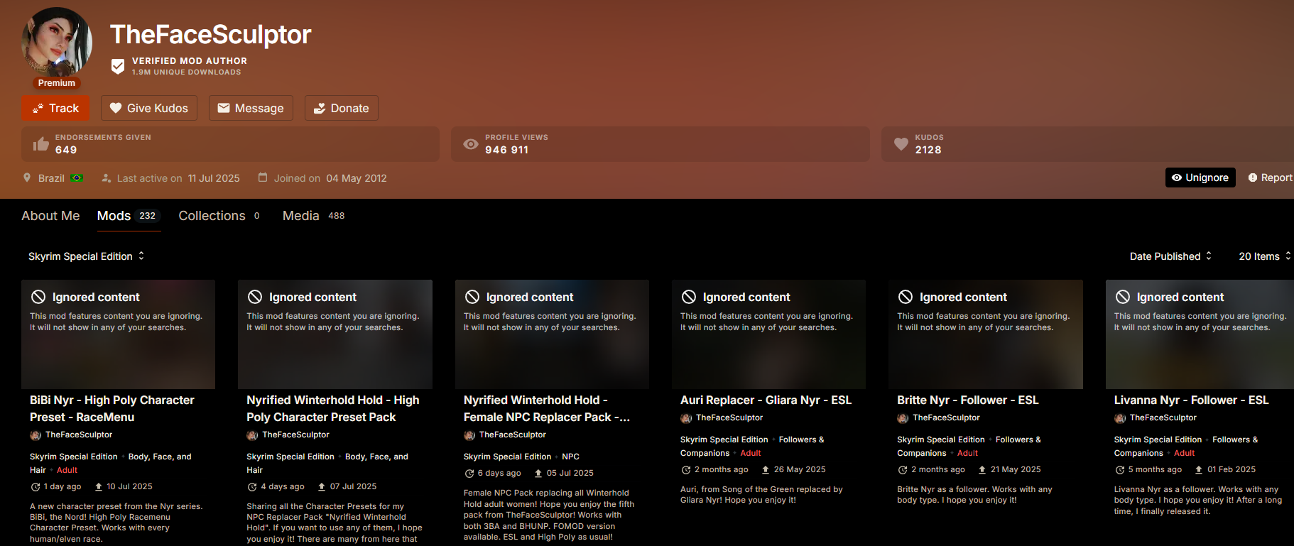Click the updated clock icon beside 4 days ago
1294x546 pixels.
tap(251, 487)
